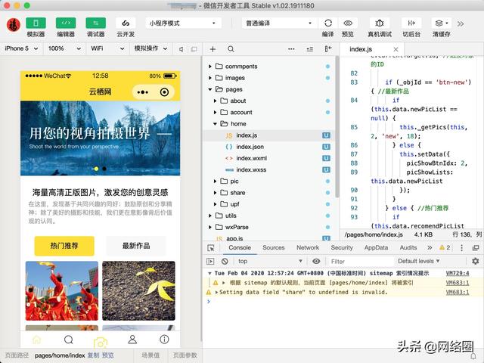Open the red dancers photo thumbnail
The height and width of the screenshot is (363, 484).
62,290
